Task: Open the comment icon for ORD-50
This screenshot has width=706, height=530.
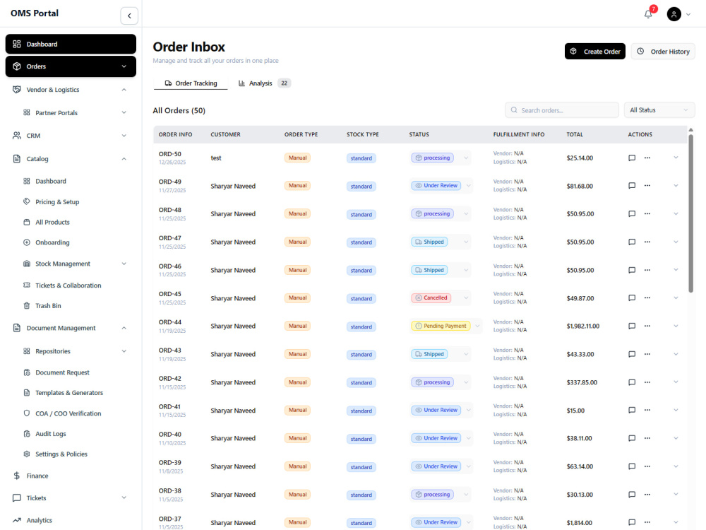Action: click(x=632, y=158)
